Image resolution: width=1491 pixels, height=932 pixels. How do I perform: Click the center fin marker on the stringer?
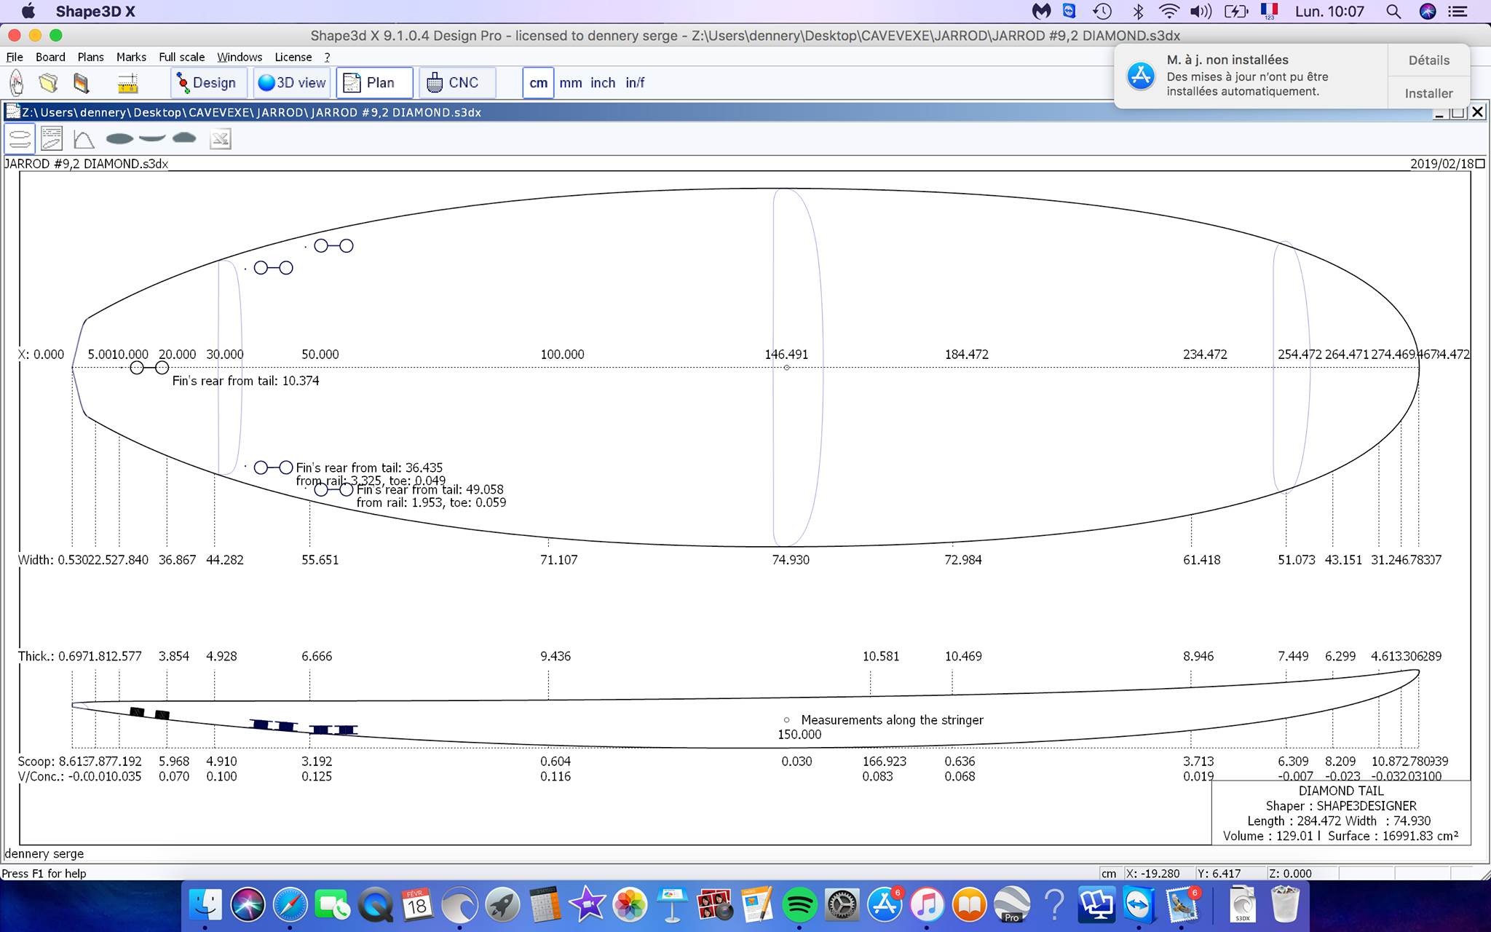click(x=149, y=368)
